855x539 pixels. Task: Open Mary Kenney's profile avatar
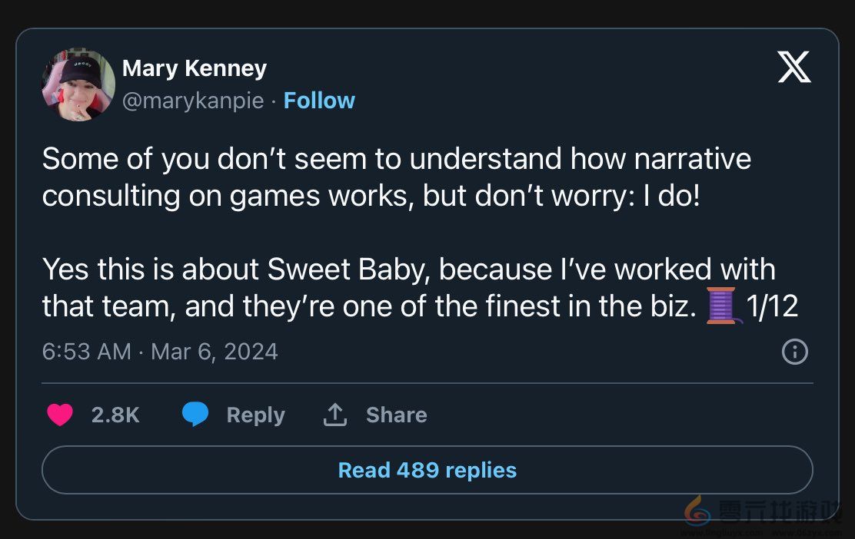(x=78, y=84)
